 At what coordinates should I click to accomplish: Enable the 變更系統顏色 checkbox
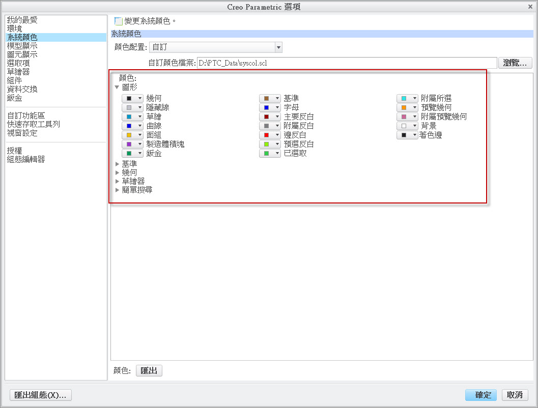pos(118,20)
